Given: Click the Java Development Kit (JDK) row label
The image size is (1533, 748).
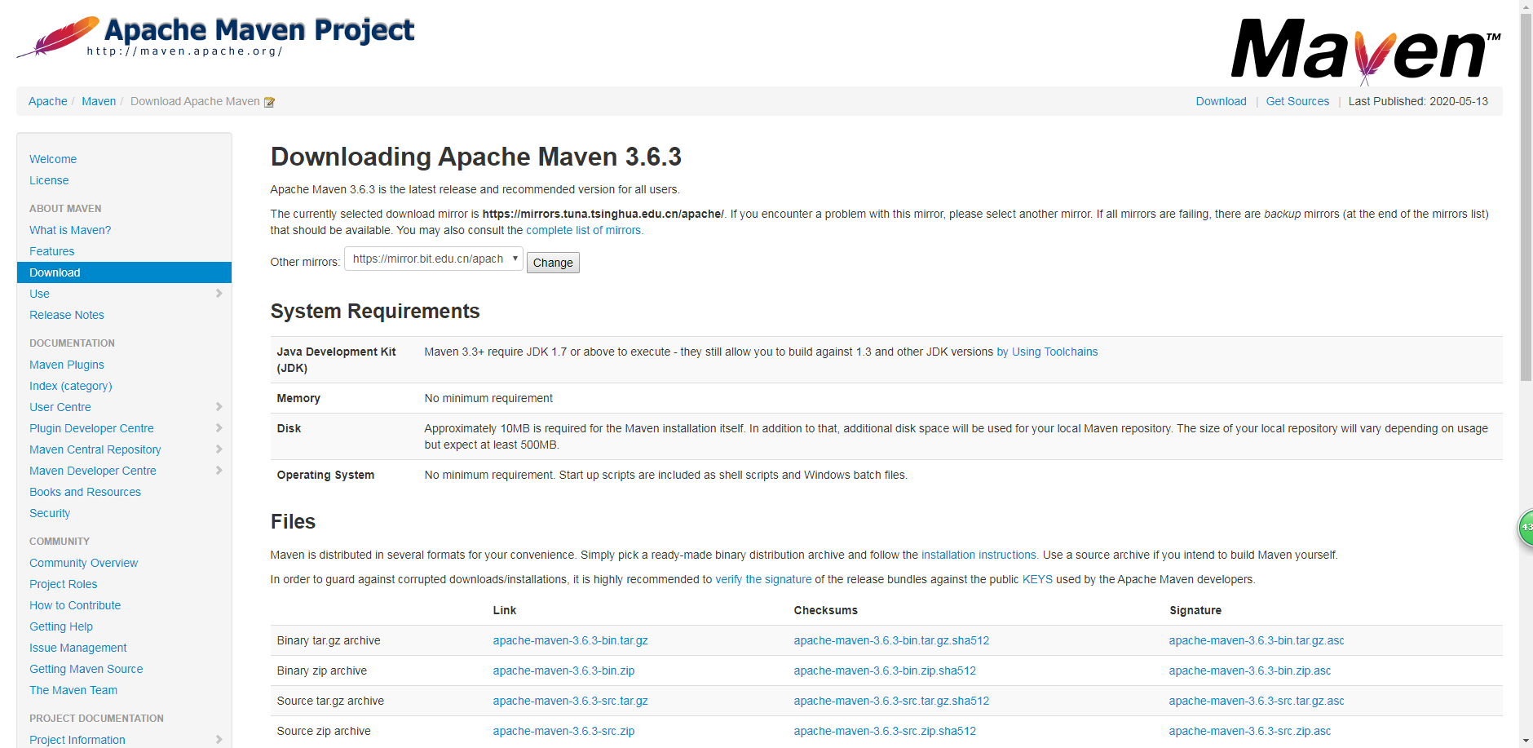Looking at the screenshot, I should 336,360.
